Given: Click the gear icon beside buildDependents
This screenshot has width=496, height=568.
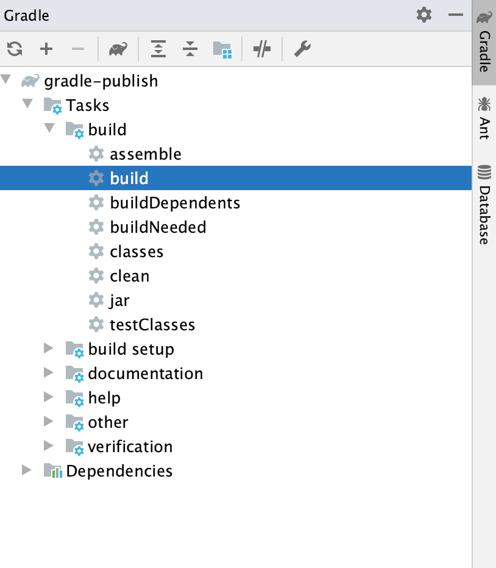Looking at the screenshot, I should (96, 203).
